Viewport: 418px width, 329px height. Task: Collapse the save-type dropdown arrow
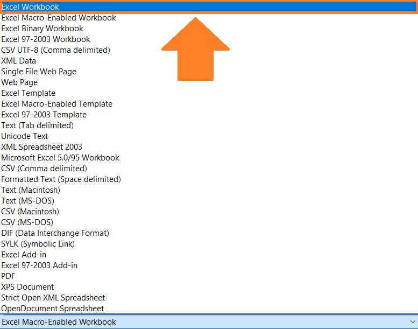point(413,322)
